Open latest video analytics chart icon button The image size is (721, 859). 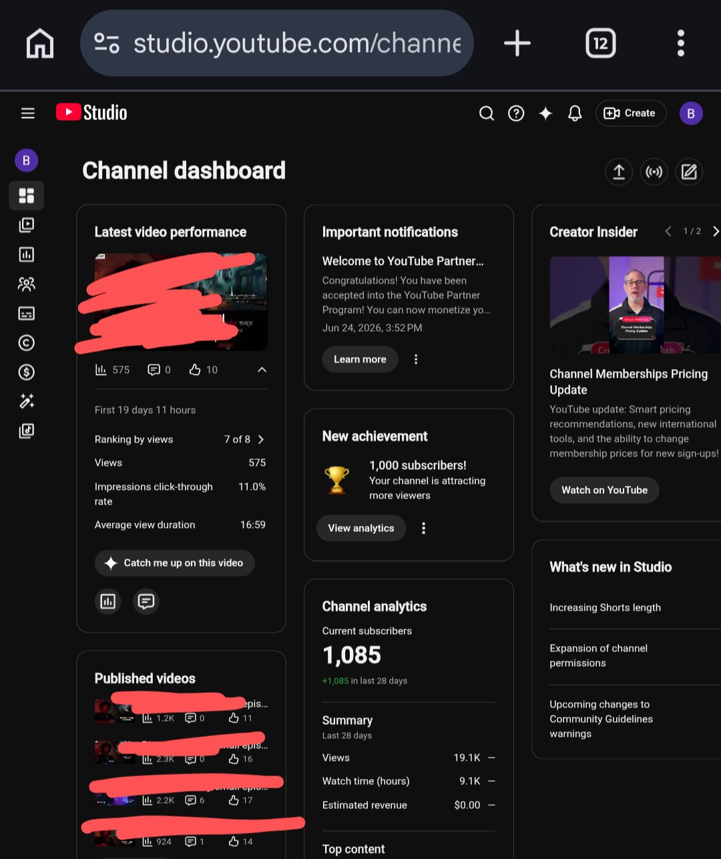click(x=107, y=601)
